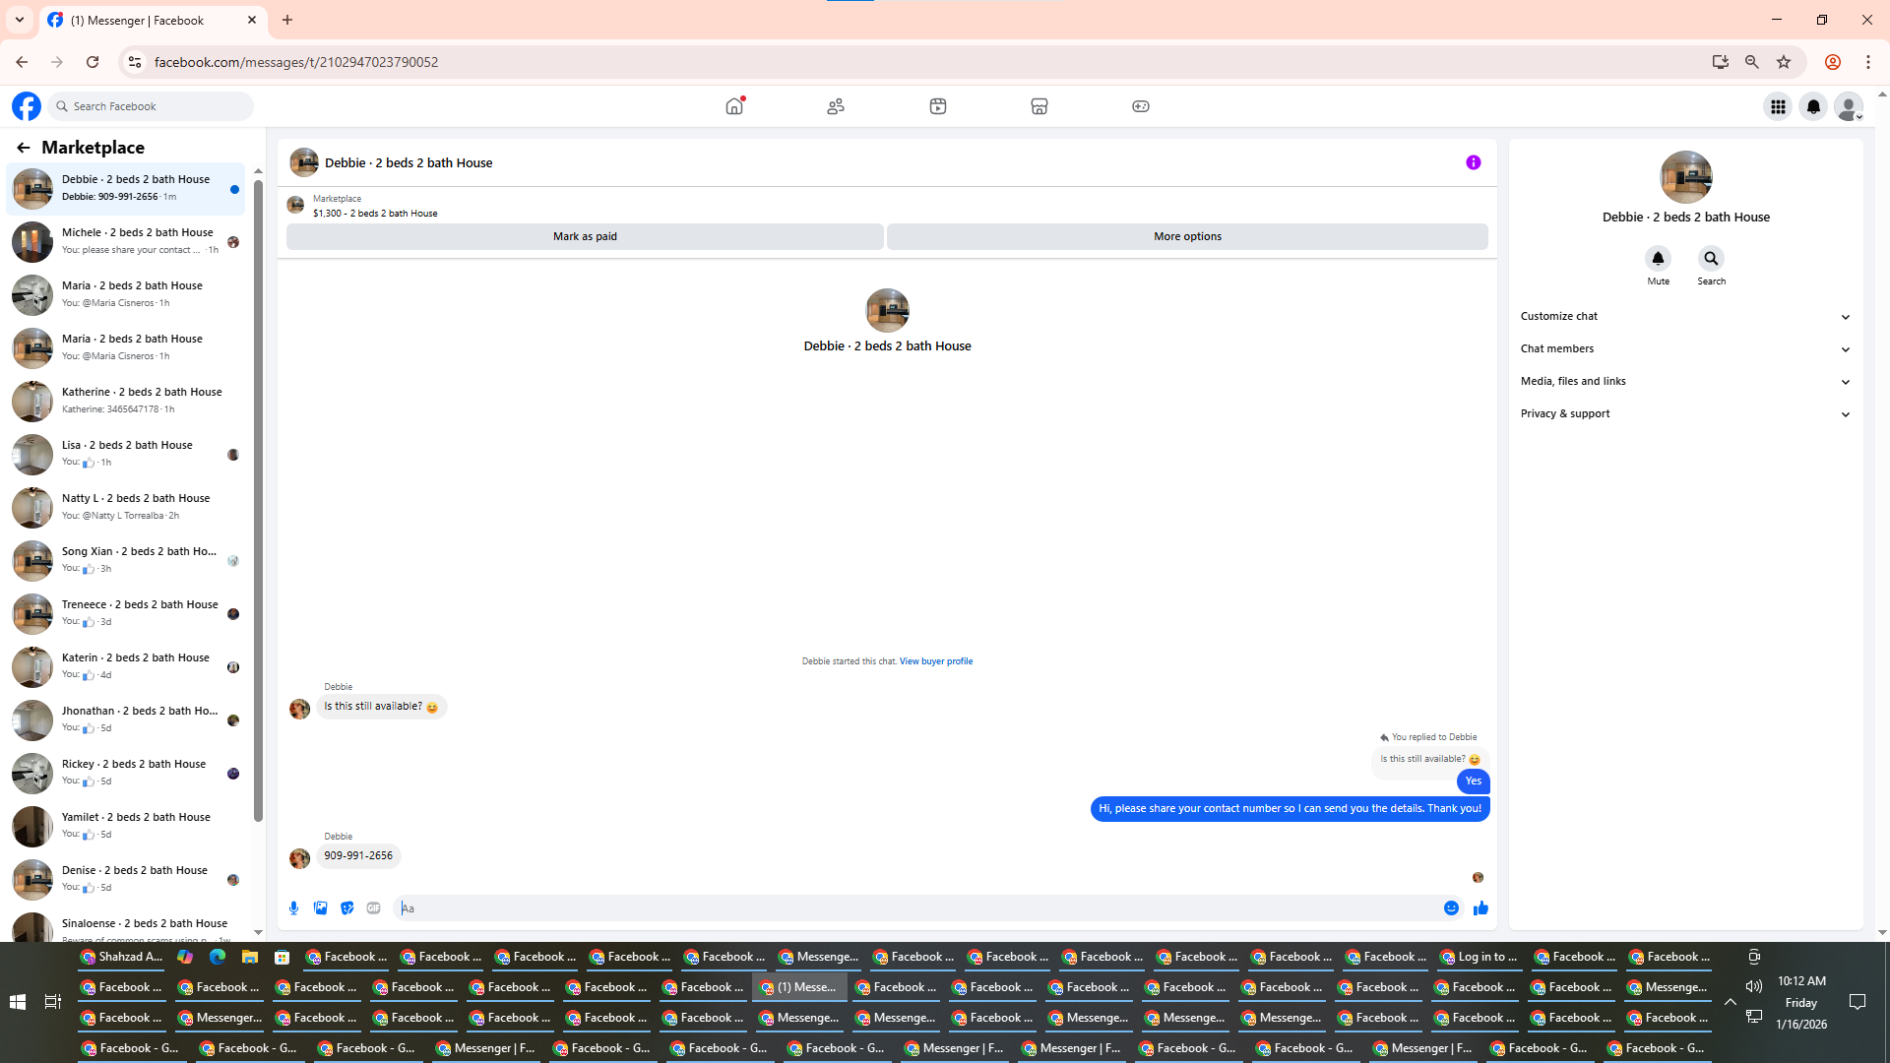Expand Media, files and links section
The width and height of the screenshot is (1890, 1063).
coord(1685,382)
